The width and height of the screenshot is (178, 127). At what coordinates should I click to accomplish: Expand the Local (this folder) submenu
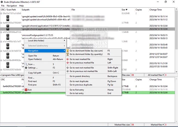[45, 41]
